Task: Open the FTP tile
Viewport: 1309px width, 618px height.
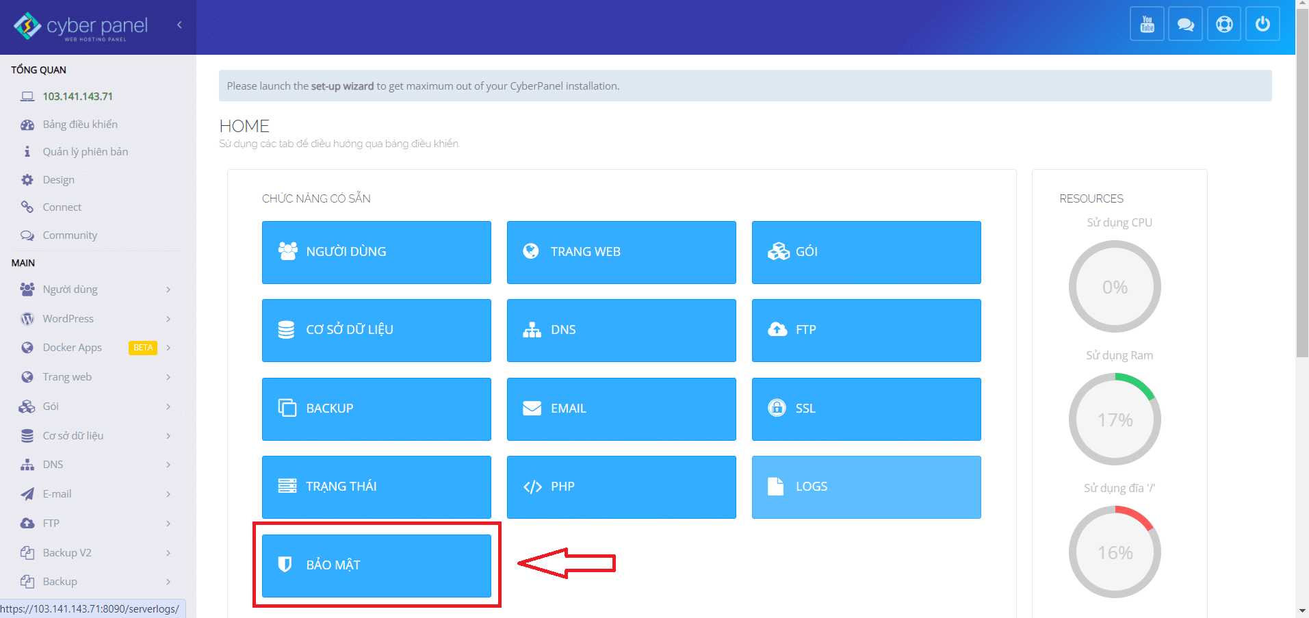Action: point(866,330)
